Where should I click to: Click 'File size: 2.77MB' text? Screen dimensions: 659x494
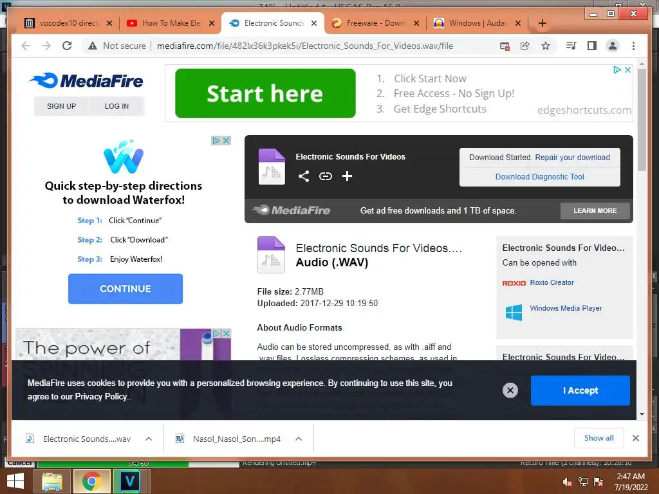[290, 291]
